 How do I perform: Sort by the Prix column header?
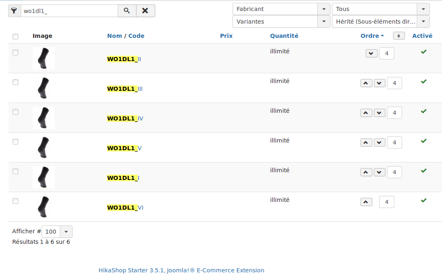click(226, 36)
